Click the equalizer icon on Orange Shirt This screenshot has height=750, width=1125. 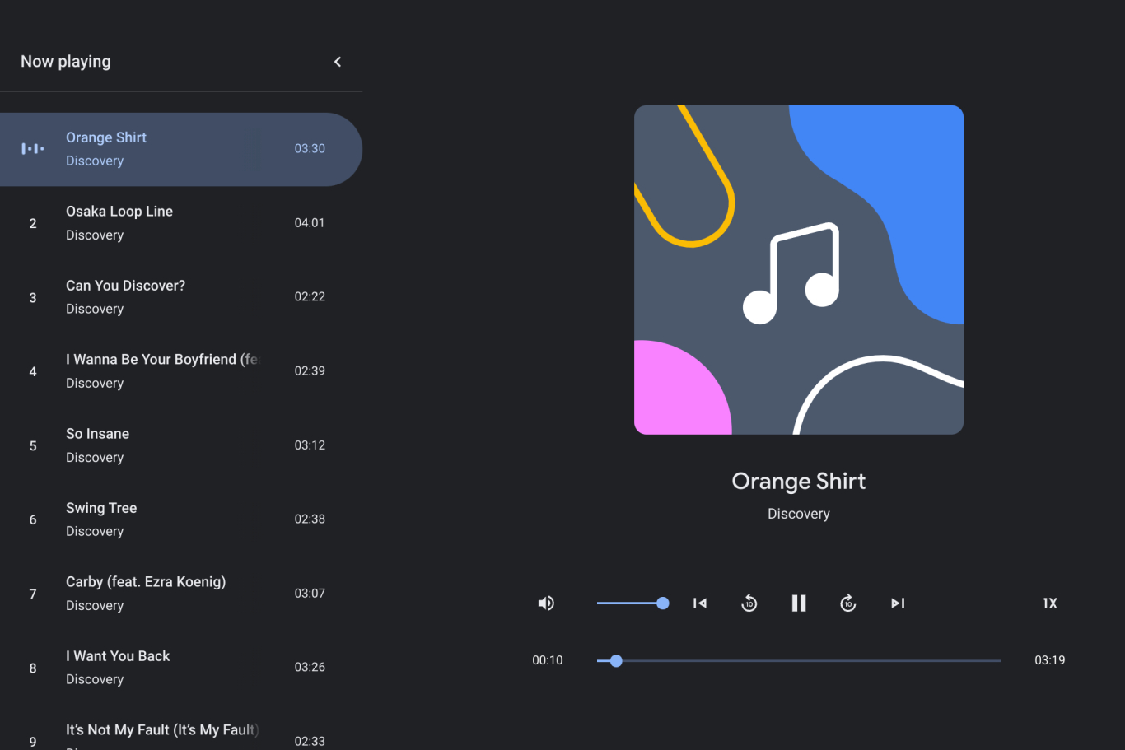click(33, 149)
